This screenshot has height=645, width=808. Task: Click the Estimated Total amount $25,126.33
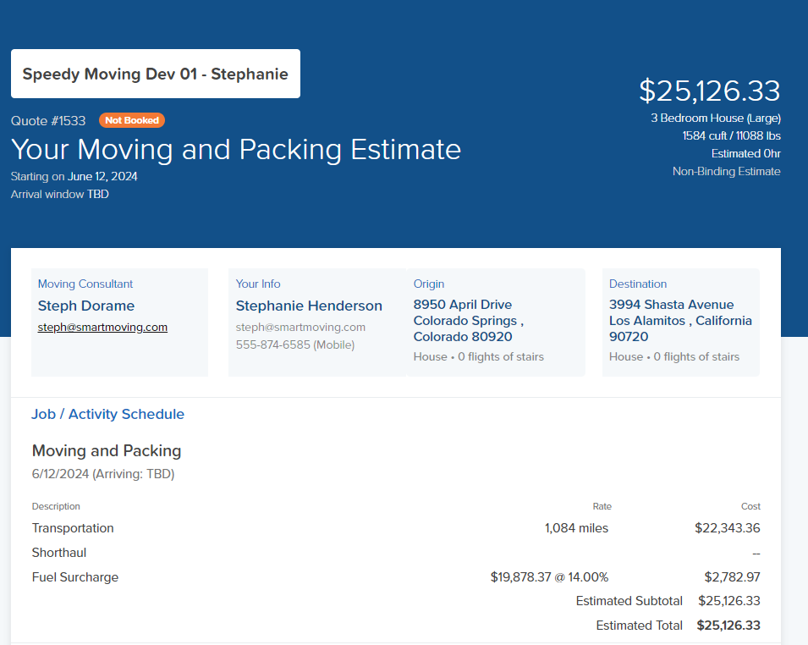pos(729,625)
